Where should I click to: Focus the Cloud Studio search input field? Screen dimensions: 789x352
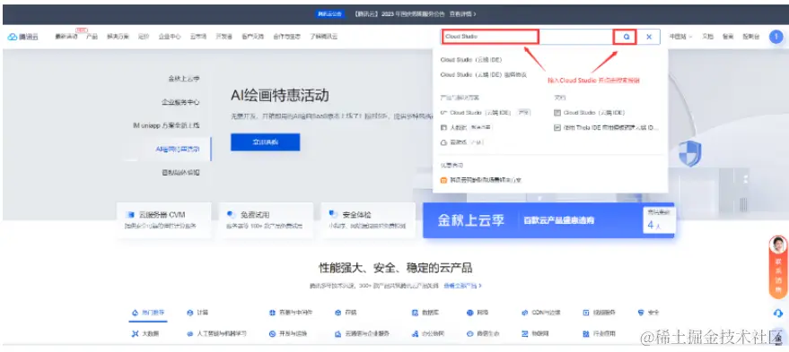pos(526,37)
